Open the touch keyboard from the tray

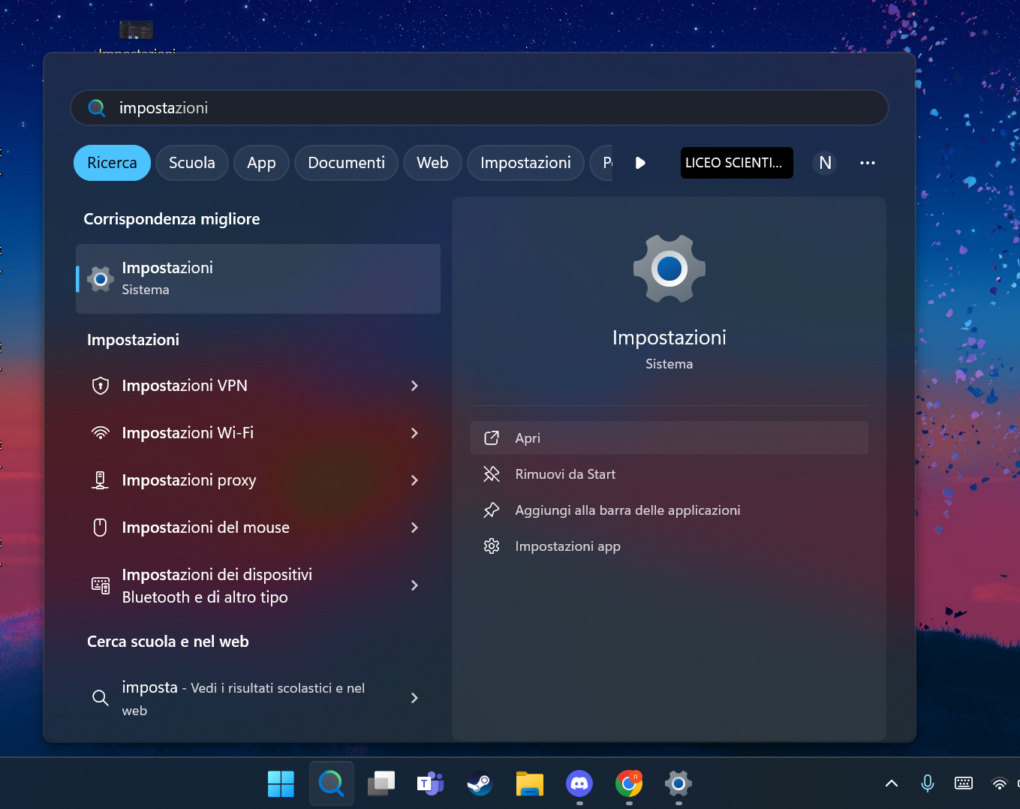point(963,783)
